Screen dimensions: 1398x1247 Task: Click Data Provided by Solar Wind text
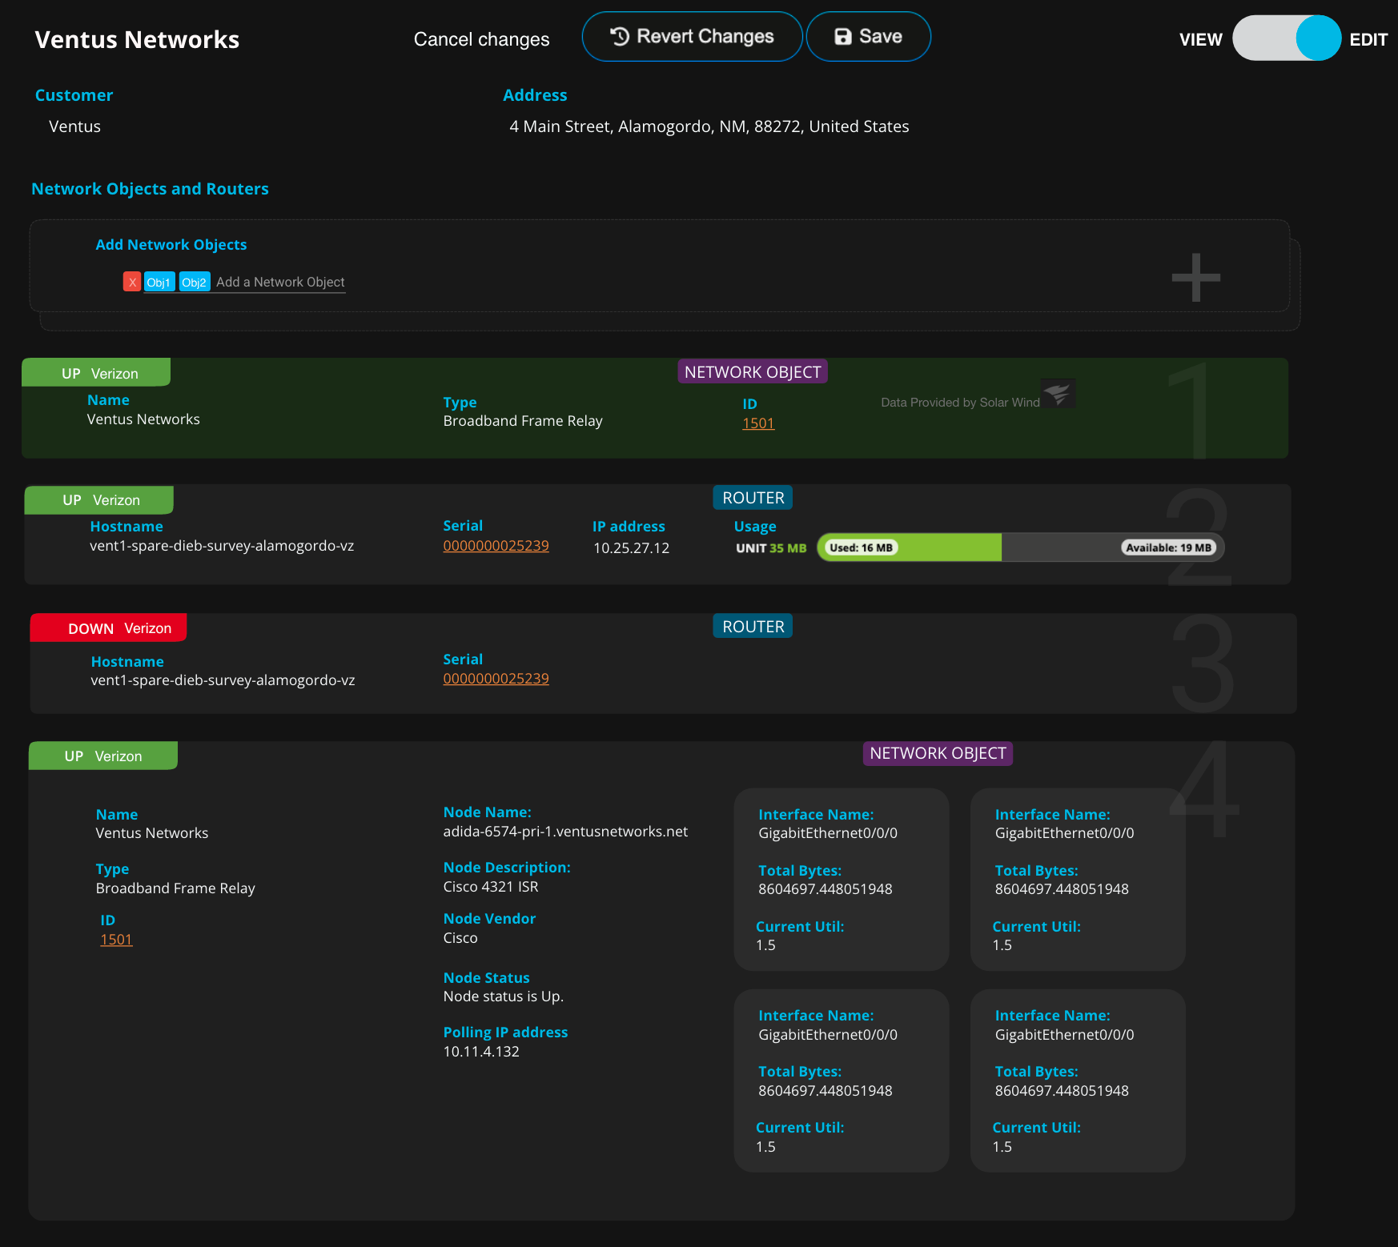960,403
